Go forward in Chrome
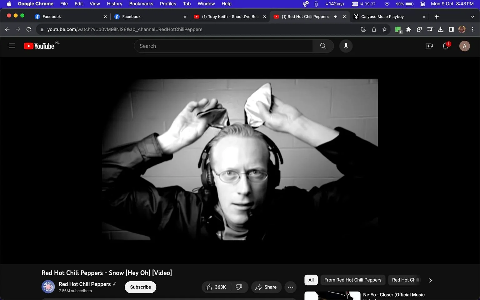Image resolution: width=480 pixels, height=300 pixels. 18,29
